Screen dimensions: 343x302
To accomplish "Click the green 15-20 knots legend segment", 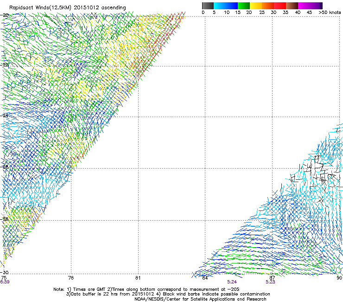I will tap(244, 6).
